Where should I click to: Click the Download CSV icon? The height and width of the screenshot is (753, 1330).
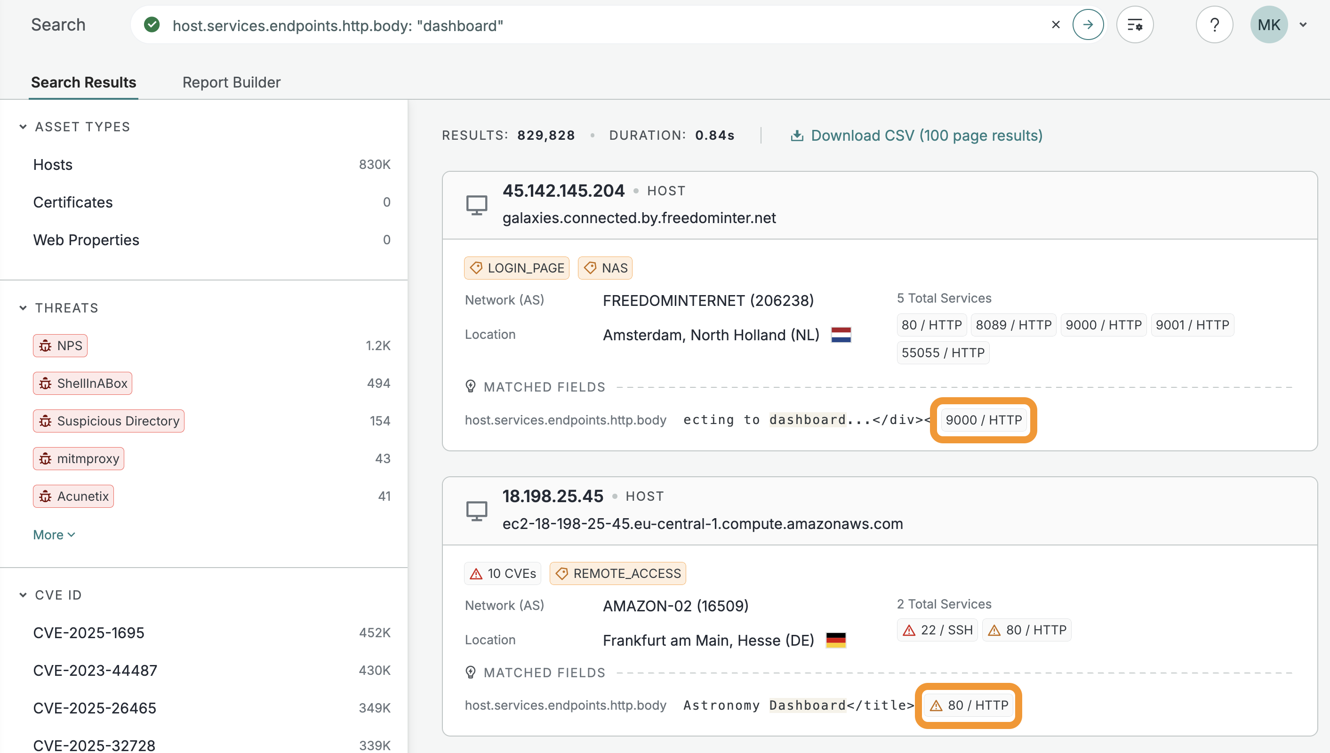click(797, 136)
